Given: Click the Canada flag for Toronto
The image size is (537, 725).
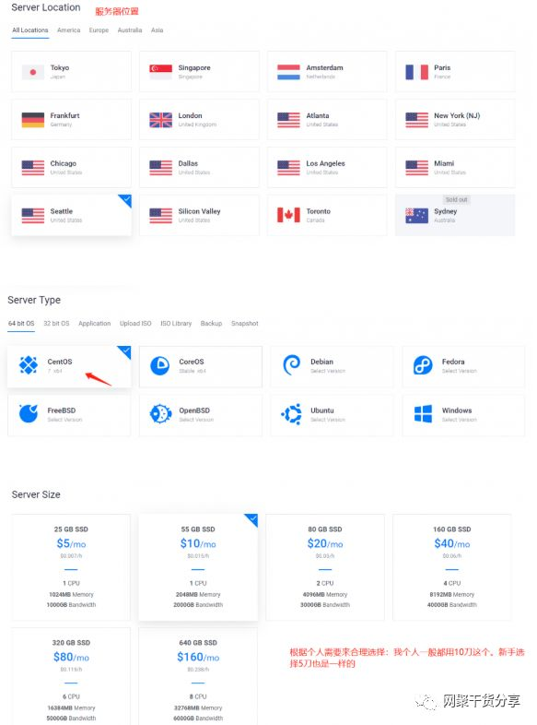Looking at the screenshot, I should pos(288,215).
